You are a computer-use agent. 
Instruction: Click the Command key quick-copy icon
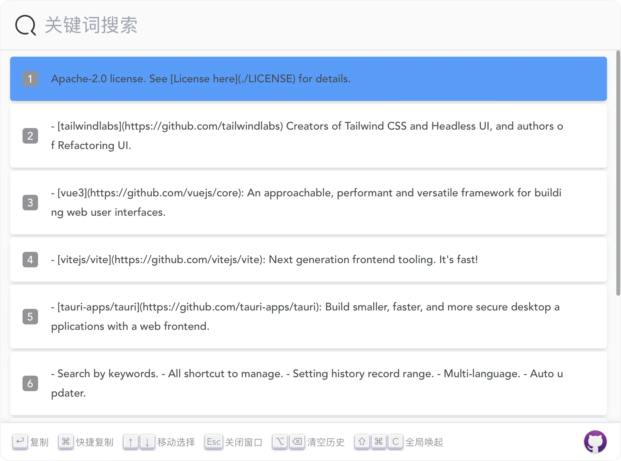(66, 442)
